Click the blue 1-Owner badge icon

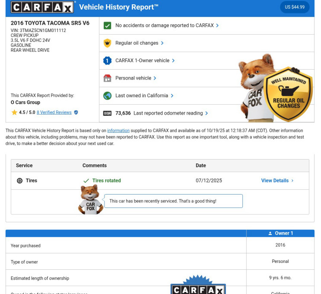point(107,61)
